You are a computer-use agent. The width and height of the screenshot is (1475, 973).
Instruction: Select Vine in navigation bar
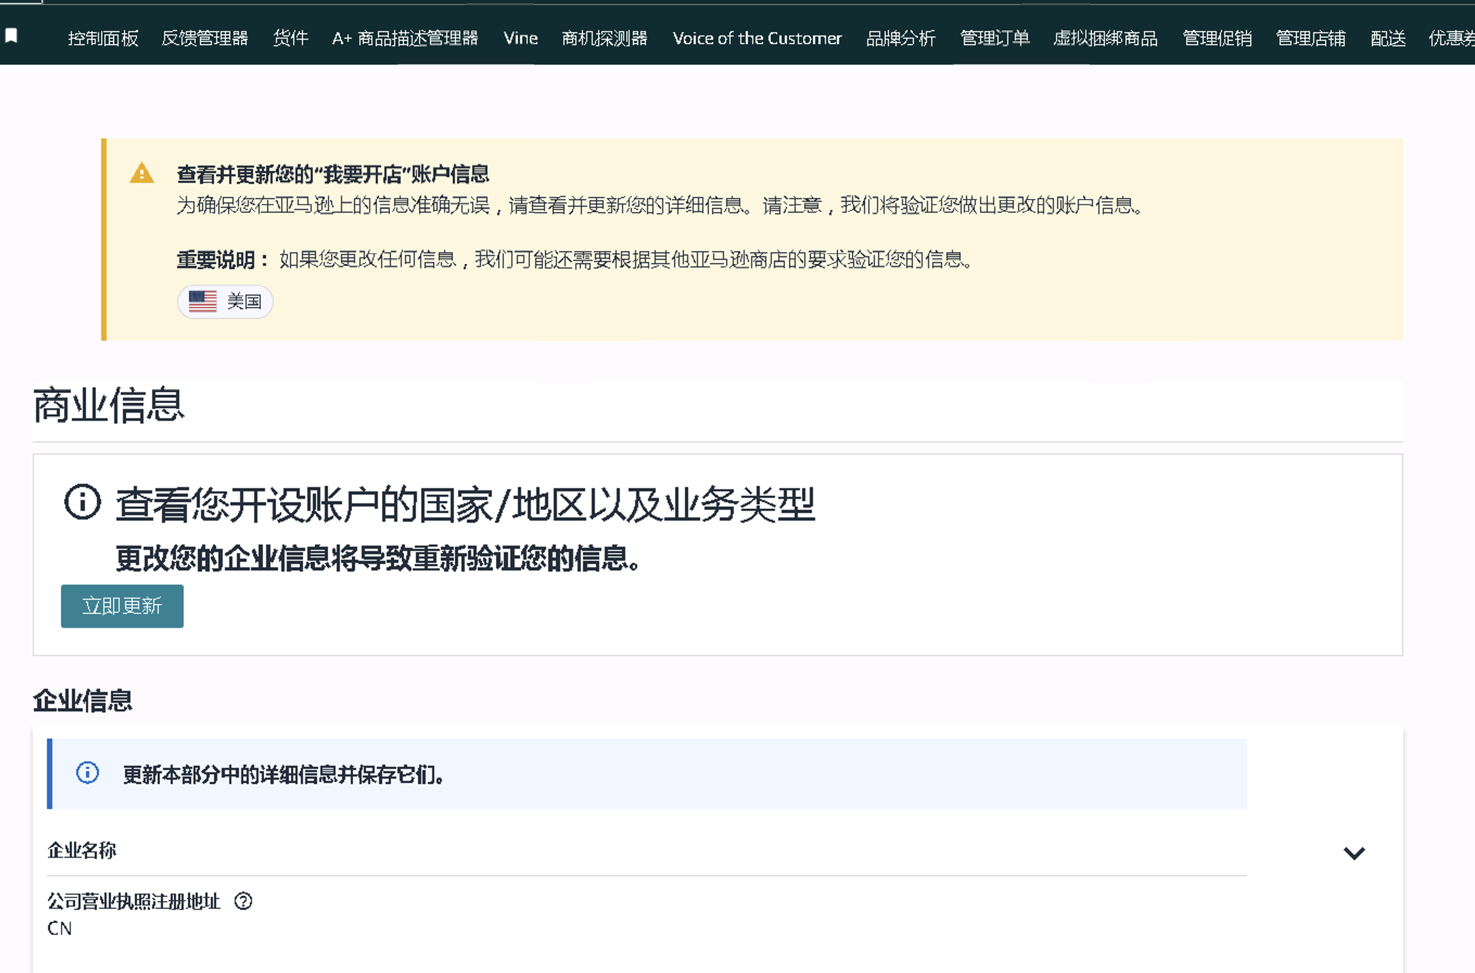pos(520,39)
